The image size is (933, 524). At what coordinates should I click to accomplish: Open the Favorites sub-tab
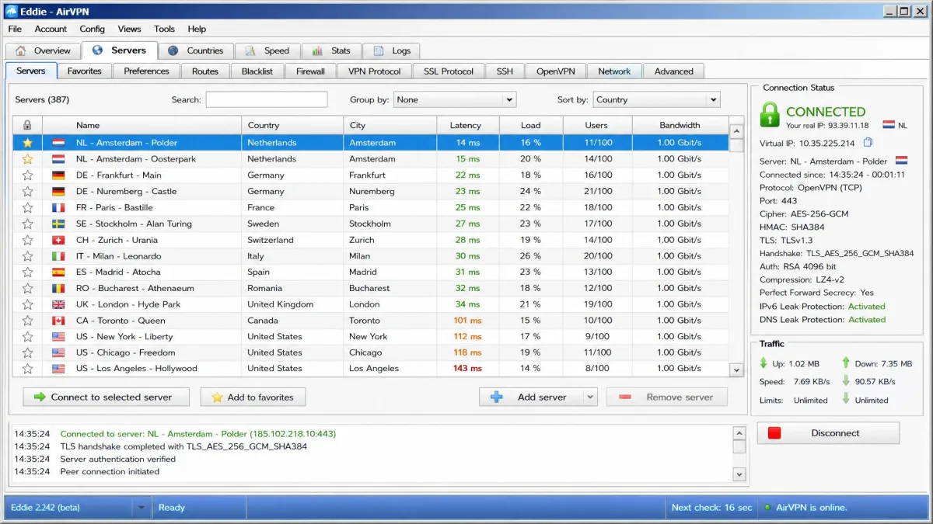coord(85,71)
